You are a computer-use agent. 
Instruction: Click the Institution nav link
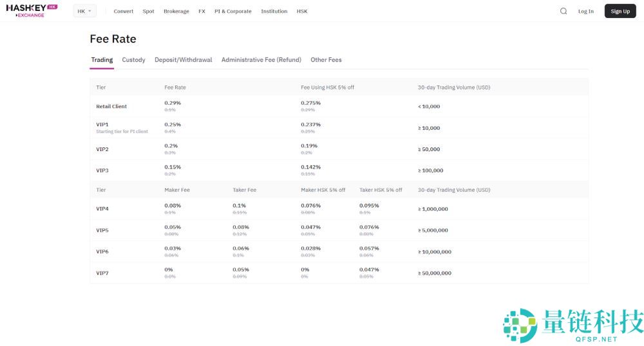coord(274,12)
